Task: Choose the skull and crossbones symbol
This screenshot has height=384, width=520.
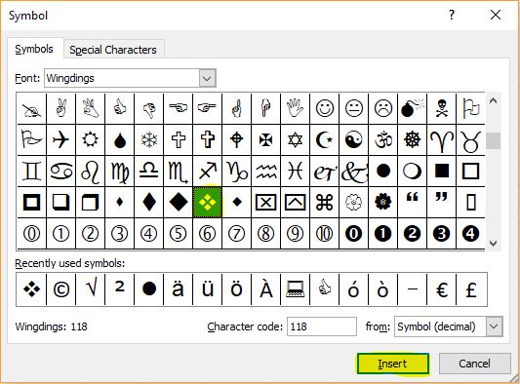Action: 441,109
